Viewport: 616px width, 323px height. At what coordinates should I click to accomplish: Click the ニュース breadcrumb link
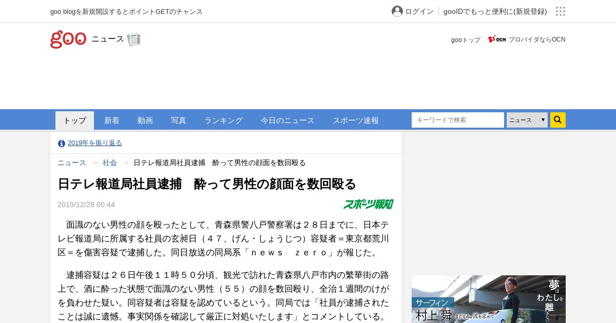pos(72,163)
